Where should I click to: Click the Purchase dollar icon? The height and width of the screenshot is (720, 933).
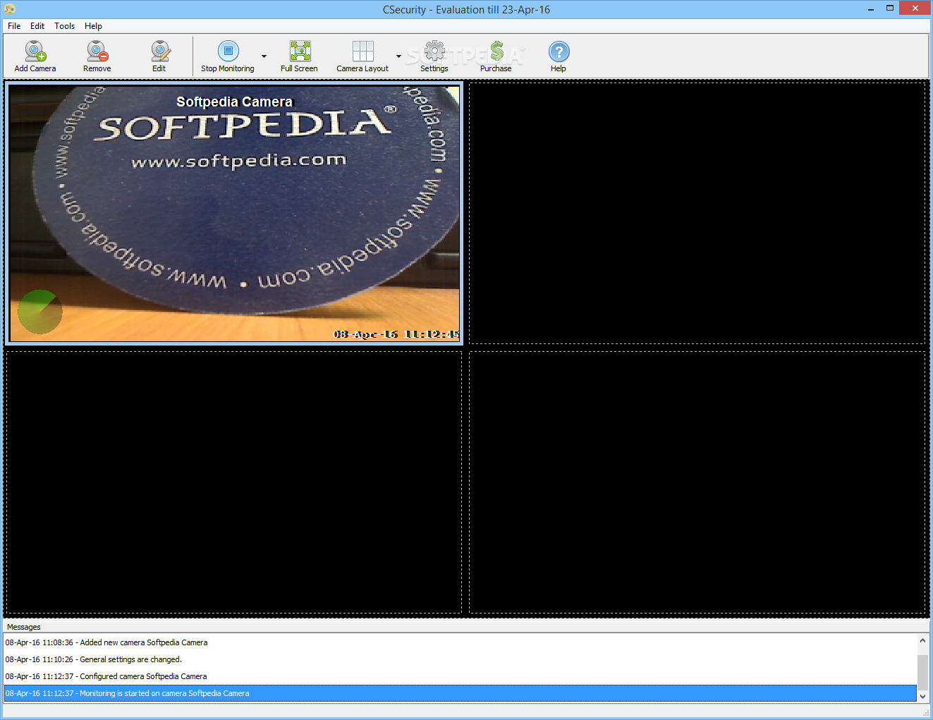tap(496, 56)
